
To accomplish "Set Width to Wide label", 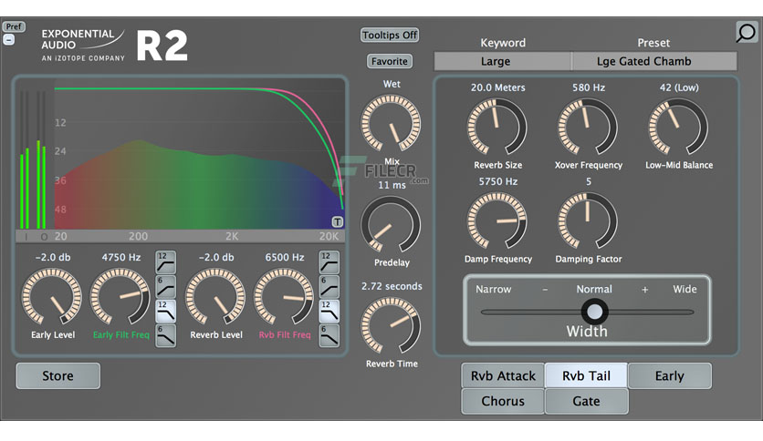I will click(685, 289).
